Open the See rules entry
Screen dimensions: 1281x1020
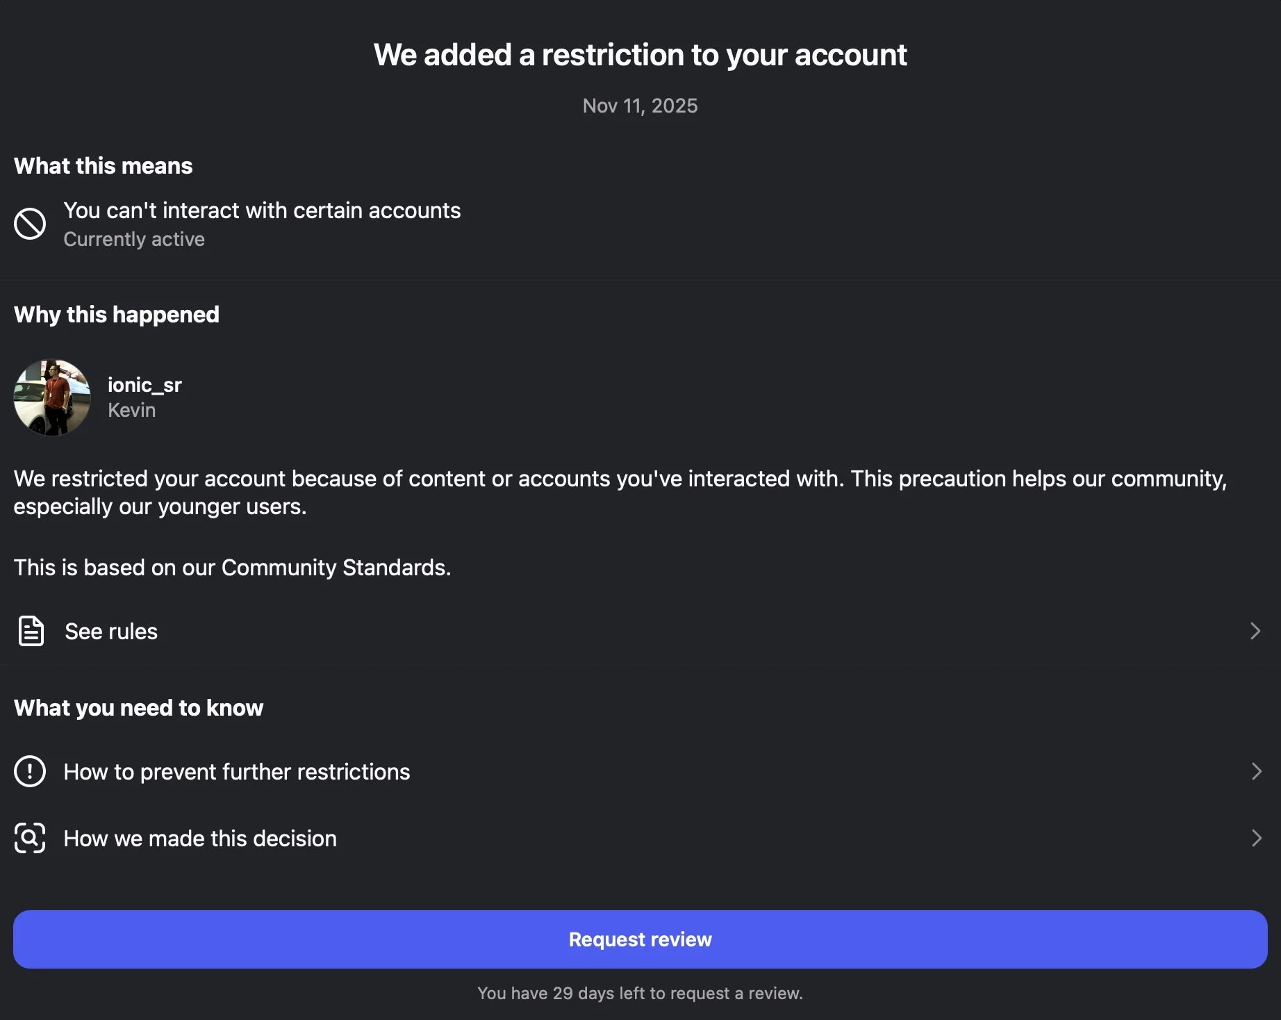[640, 631]
